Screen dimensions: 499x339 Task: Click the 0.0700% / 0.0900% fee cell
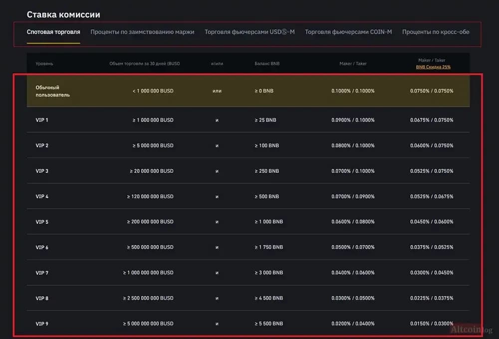pos(353,196)
